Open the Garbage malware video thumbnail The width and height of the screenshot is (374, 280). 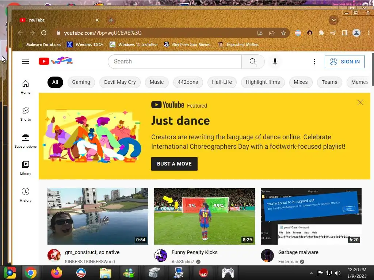pyautogui.click(x=311, y=216)
